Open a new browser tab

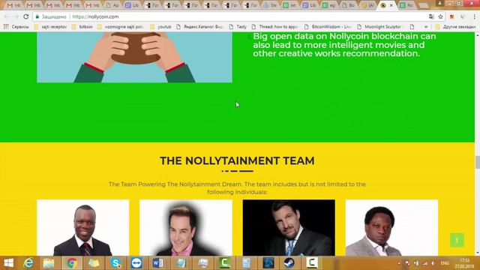pyautogui.click(x=424, y=5)
